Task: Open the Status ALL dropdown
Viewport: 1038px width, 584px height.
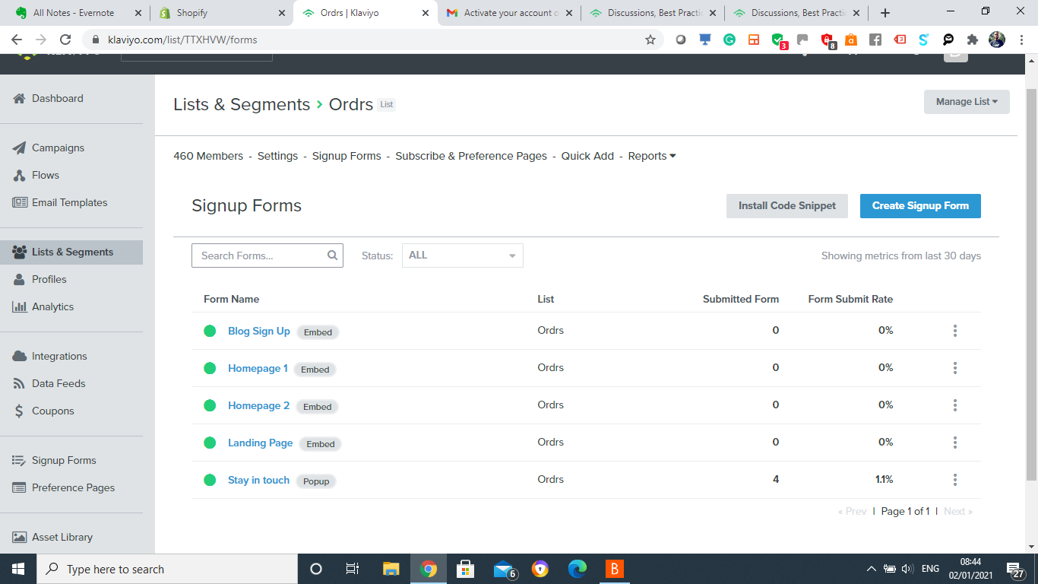Action: coord(462,255)
